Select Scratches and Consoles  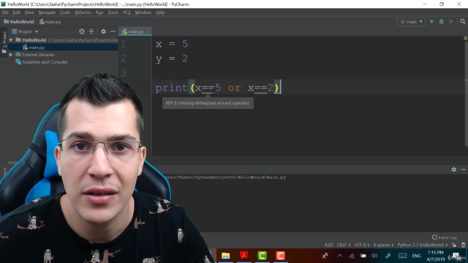45,62
